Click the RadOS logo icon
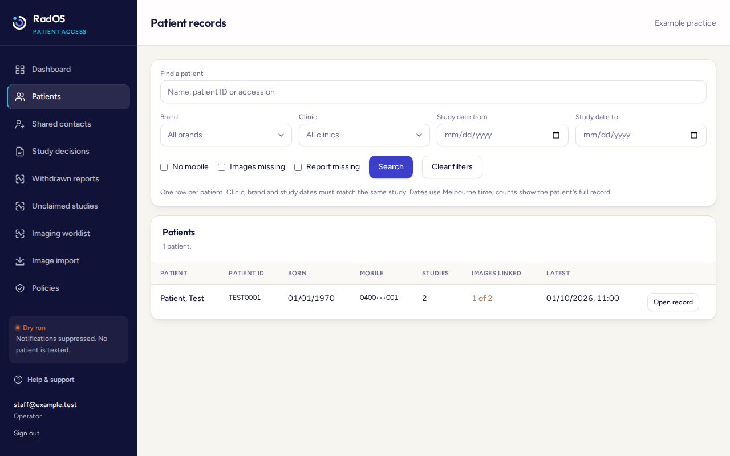The width and height of the screenshot is (730, 456). click(19, 23)
